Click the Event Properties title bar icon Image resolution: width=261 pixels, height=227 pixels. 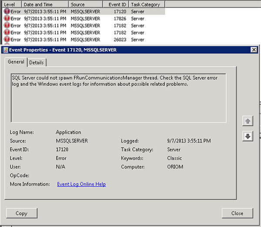[x=6, y=50]
